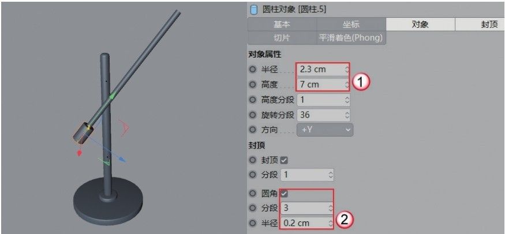505x234 pixels.
Task: Click the keyframe dot beside 高度 (height)
Action: (x=253, y=85)
